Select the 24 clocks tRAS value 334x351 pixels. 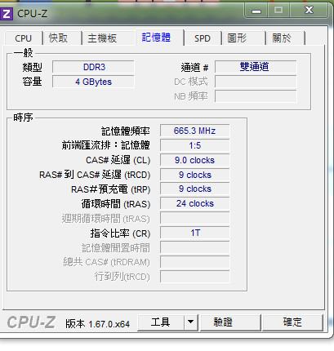click(195, 203)
